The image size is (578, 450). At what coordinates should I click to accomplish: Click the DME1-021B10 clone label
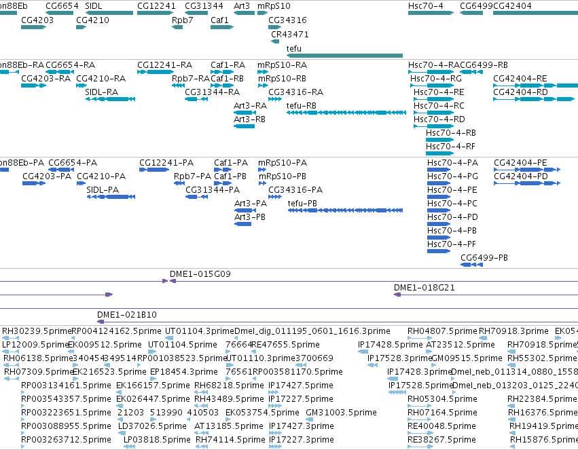(127, 315)
